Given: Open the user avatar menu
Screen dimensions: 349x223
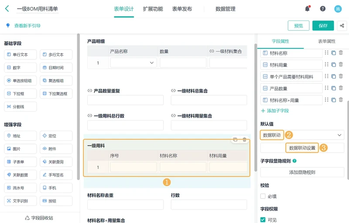Looking at the screenshot, I should click(338, 9).
